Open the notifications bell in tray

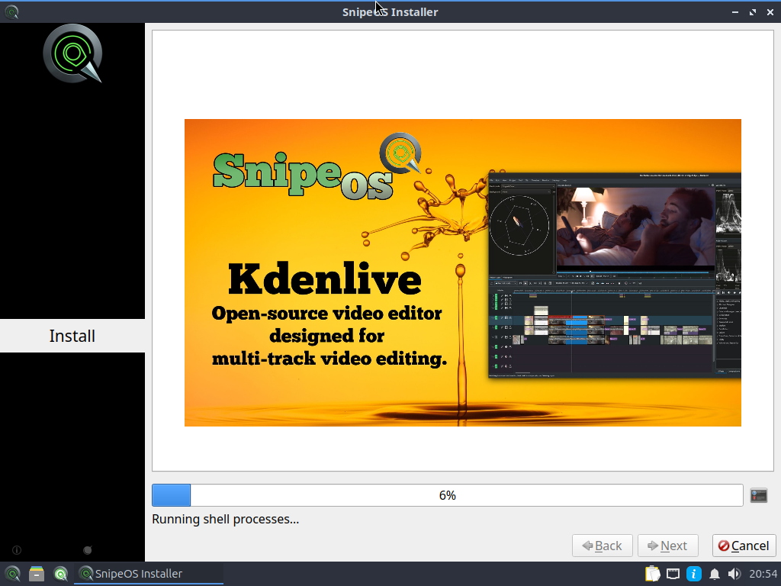click(x=714, y=574)
